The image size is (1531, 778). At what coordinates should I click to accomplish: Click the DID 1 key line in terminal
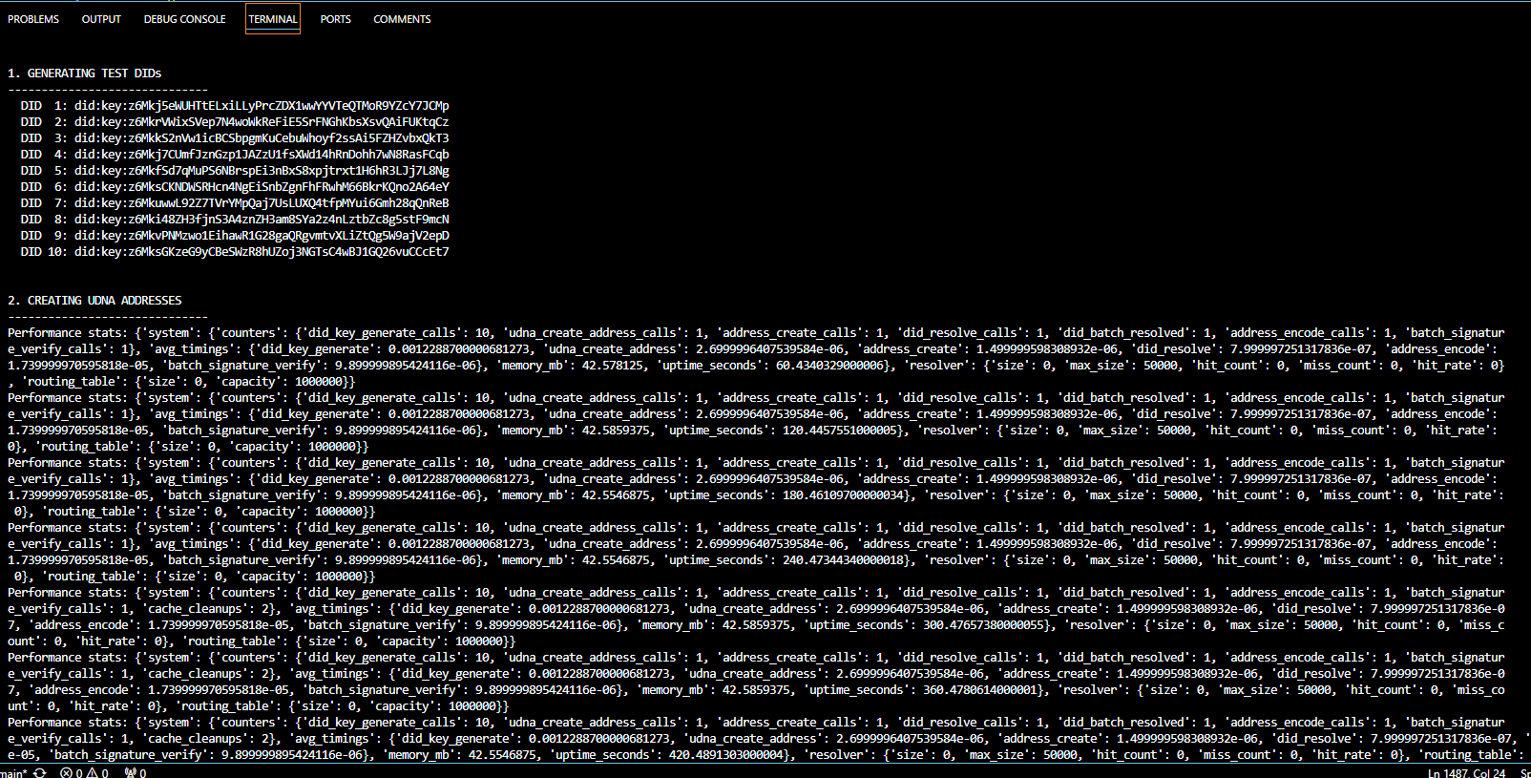pyautogui.click(x=234, y=106)
